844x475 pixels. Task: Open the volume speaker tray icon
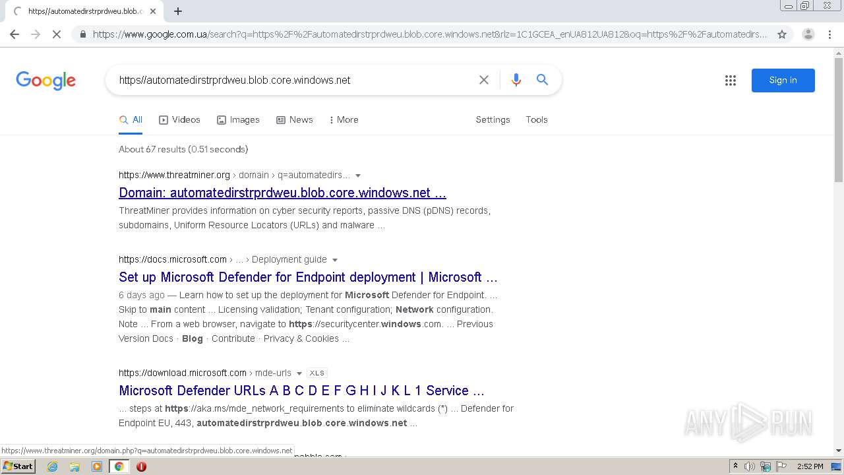click(x=750, y=466)
